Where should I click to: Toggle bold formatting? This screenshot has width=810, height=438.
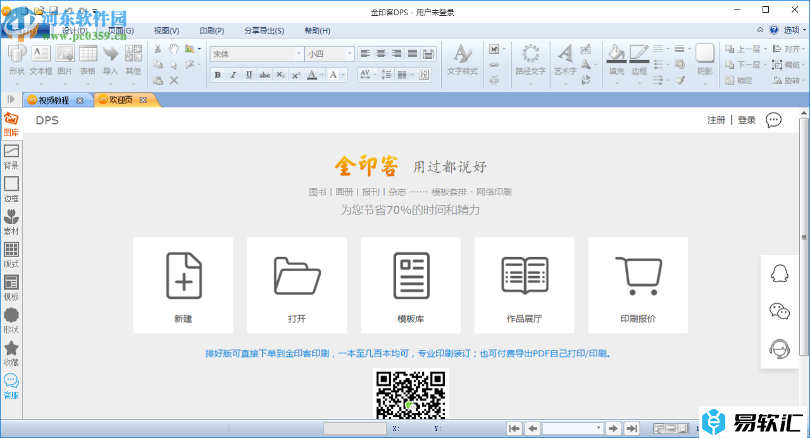pyautogui.click(x=218, y=75)
